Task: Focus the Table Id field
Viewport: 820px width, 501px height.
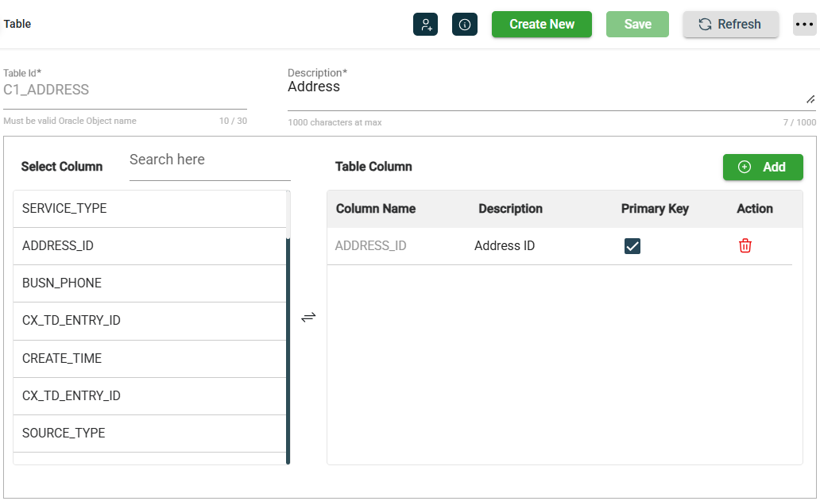Action: pos(125,91)
